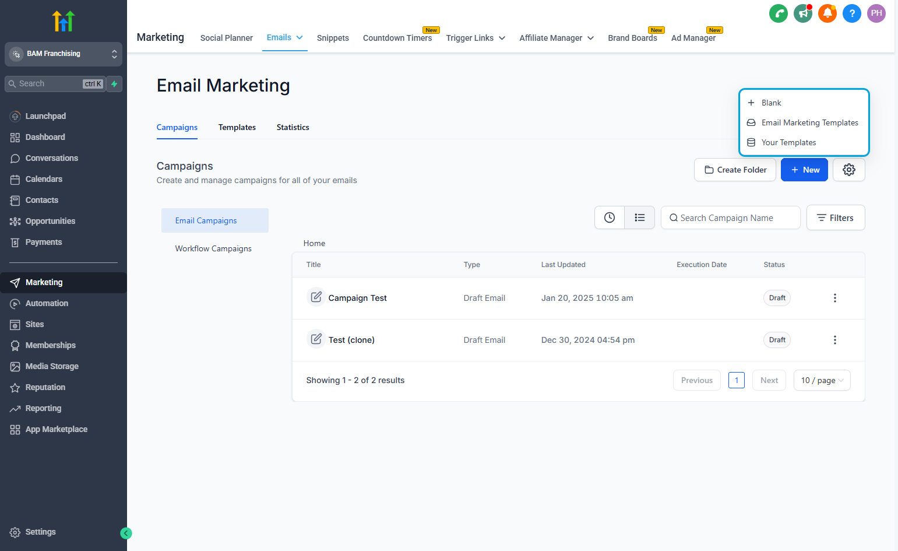Switch to list view toggle
This screenshot has width=898, height=551.
tap(640, 217)
